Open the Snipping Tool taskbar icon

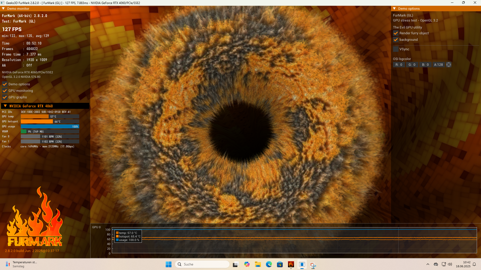click(x=313, y=265)
